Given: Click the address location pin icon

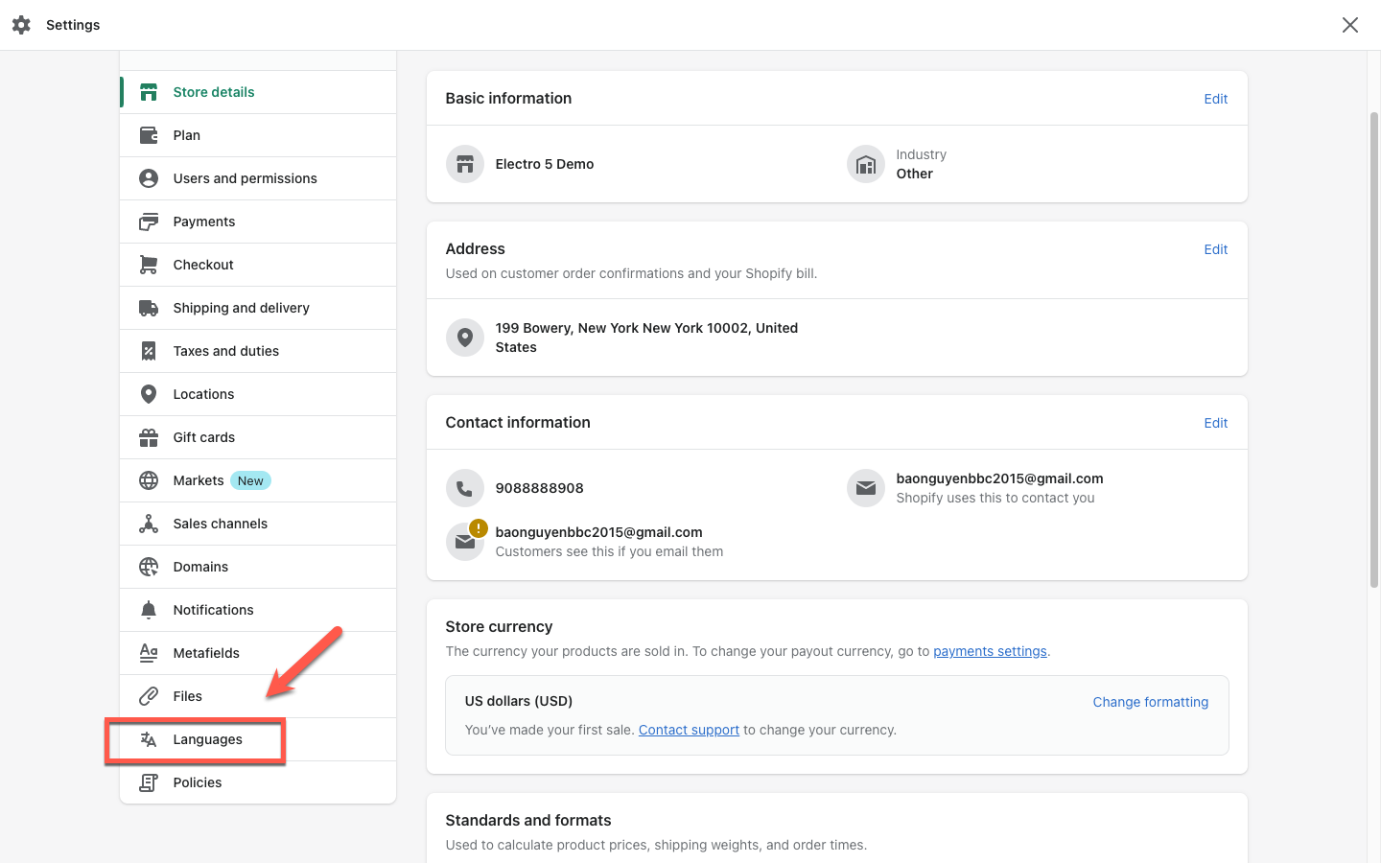Looking at the screenshot, I should point(465,338).
